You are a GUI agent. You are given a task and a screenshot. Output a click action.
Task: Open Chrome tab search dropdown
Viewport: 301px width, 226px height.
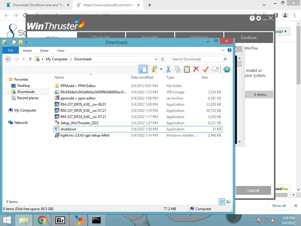[264, 5]
